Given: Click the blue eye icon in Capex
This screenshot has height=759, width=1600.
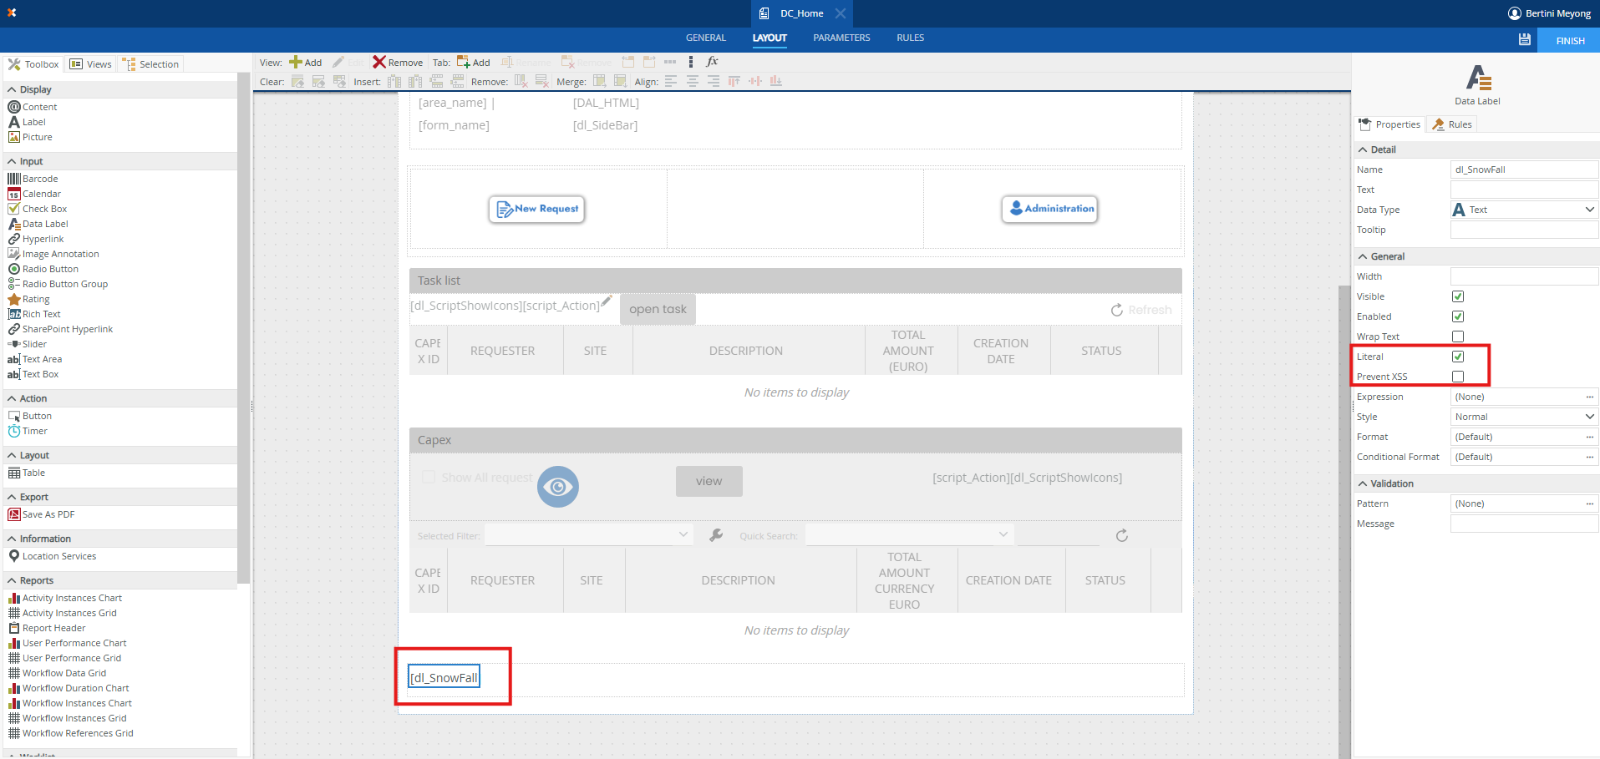Looking at the screenshot, I should (557, 486).
